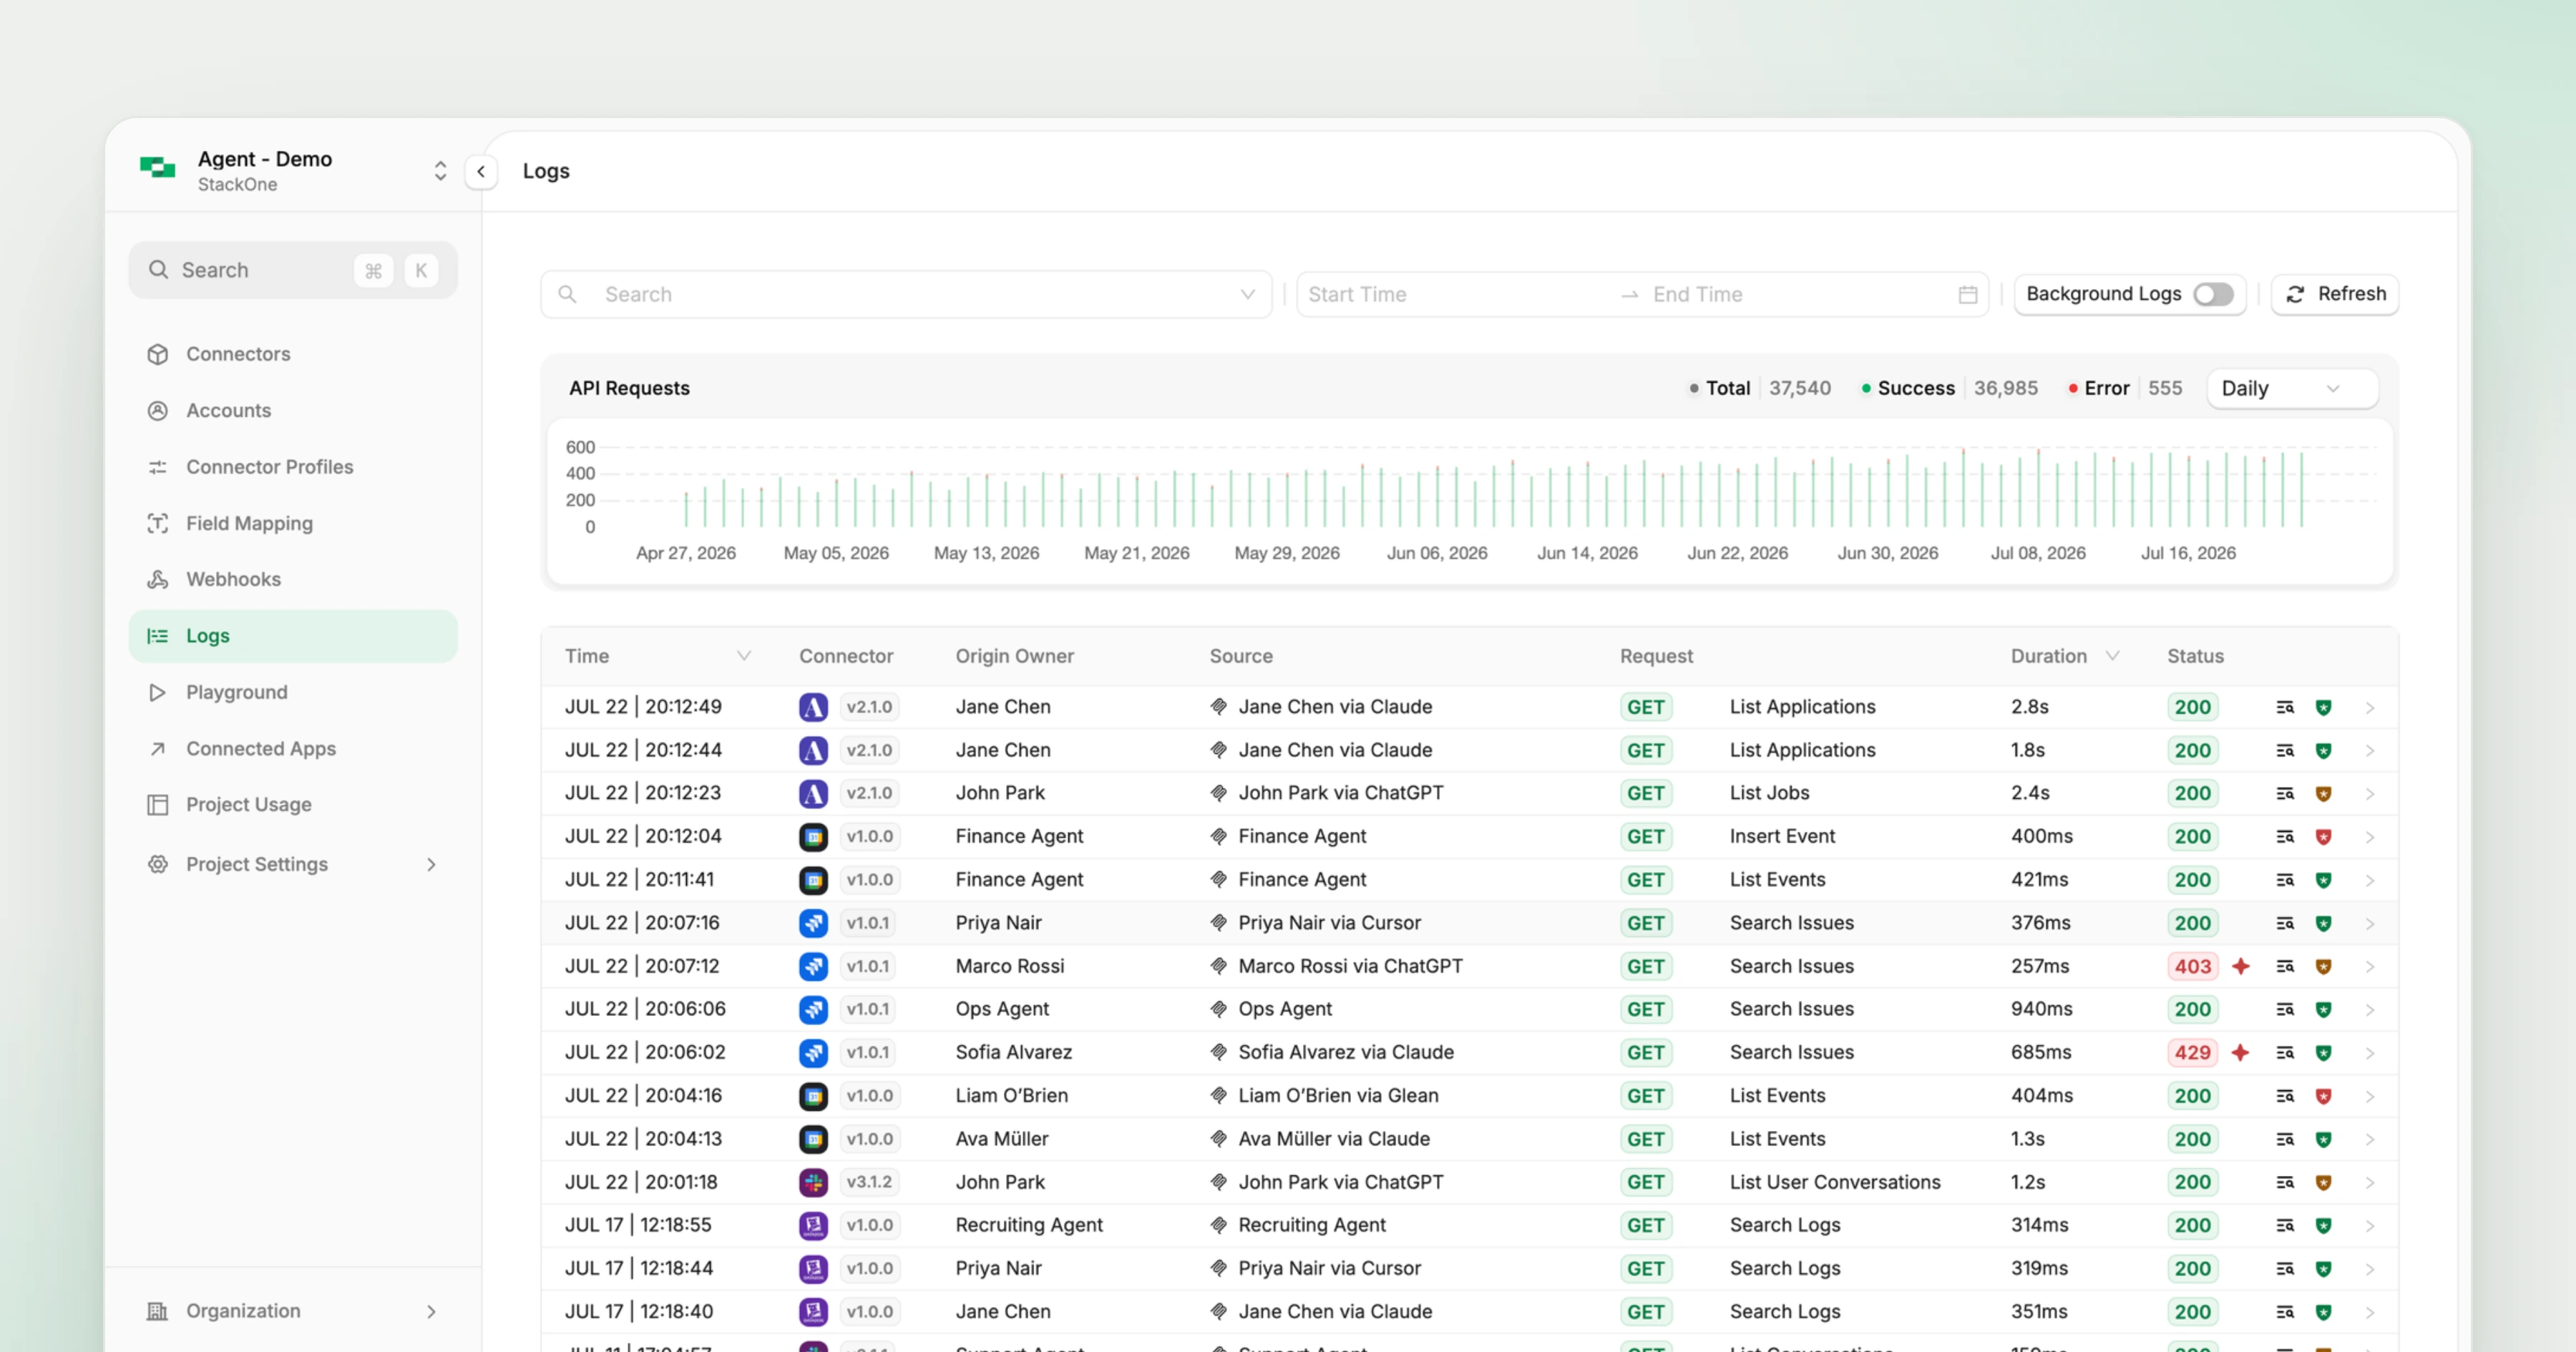The height and width of the screenshot is (1352, 2576).
Task: Click the Refresh button
Action: pyautogui.click(x=2335, y=294)
